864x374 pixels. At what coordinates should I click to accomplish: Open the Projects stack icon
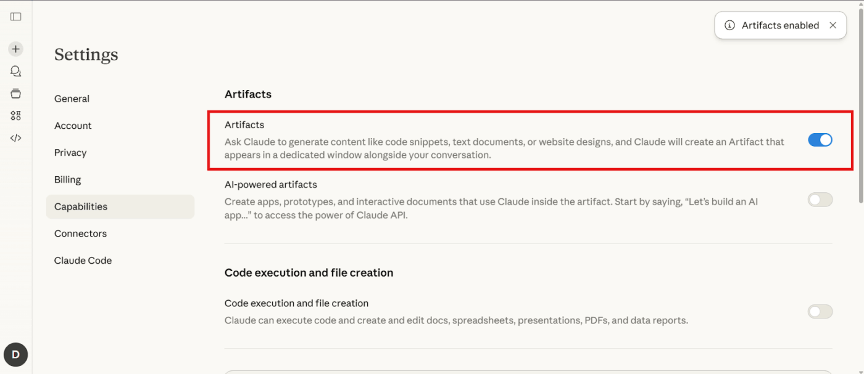click(16, 94)
